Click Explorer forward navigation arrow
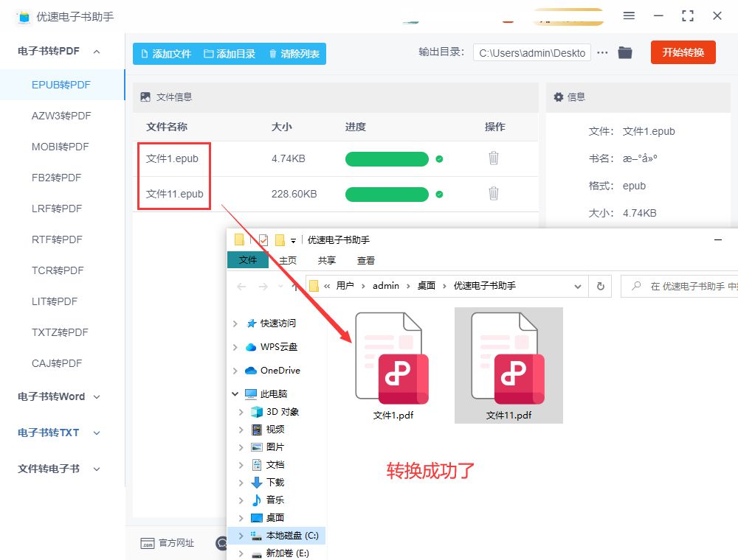Viewport: 738px width, 560px height. click(x=263, y=286)
